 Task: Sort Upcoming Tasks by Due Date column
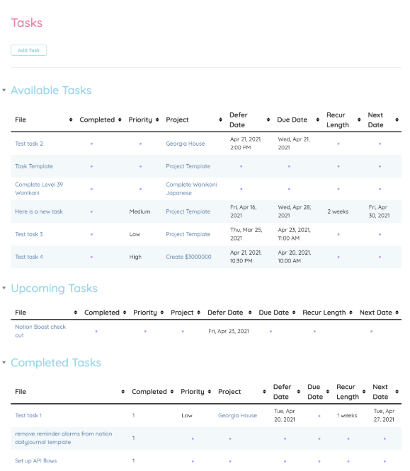294,313
